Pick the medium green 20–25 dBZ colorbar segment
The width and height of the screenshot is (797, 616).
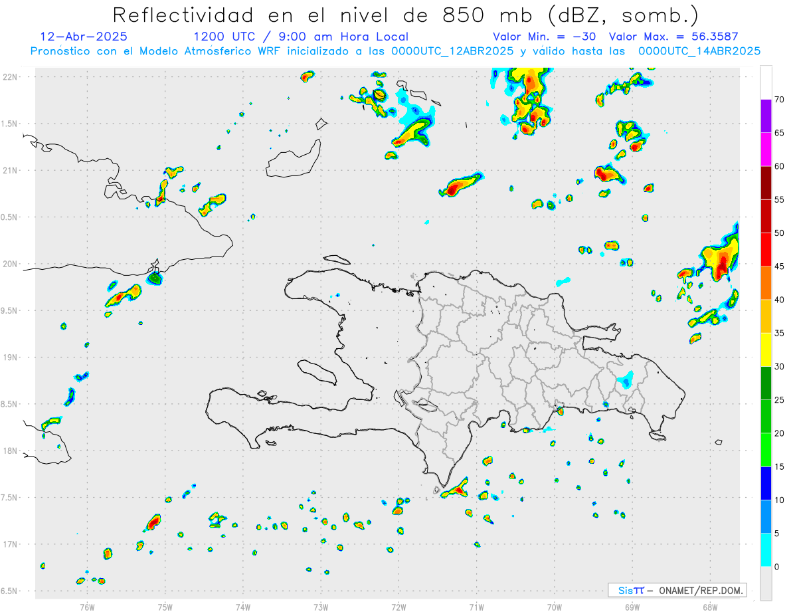click(766, 417)
